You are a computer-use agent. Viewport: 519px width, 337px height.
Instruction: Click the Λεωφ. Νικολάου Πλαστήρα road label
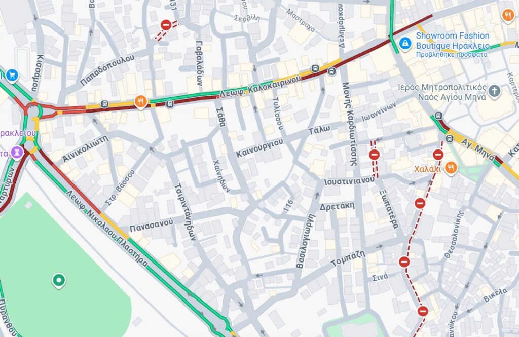(106, 228)
